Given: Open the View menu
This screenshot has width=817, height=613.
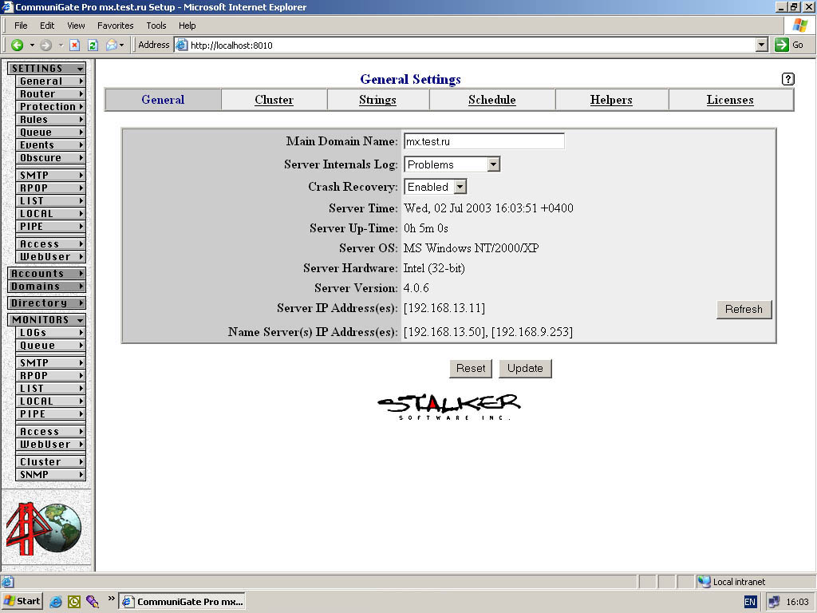Looking at the screenshot, I should point(76,26).
